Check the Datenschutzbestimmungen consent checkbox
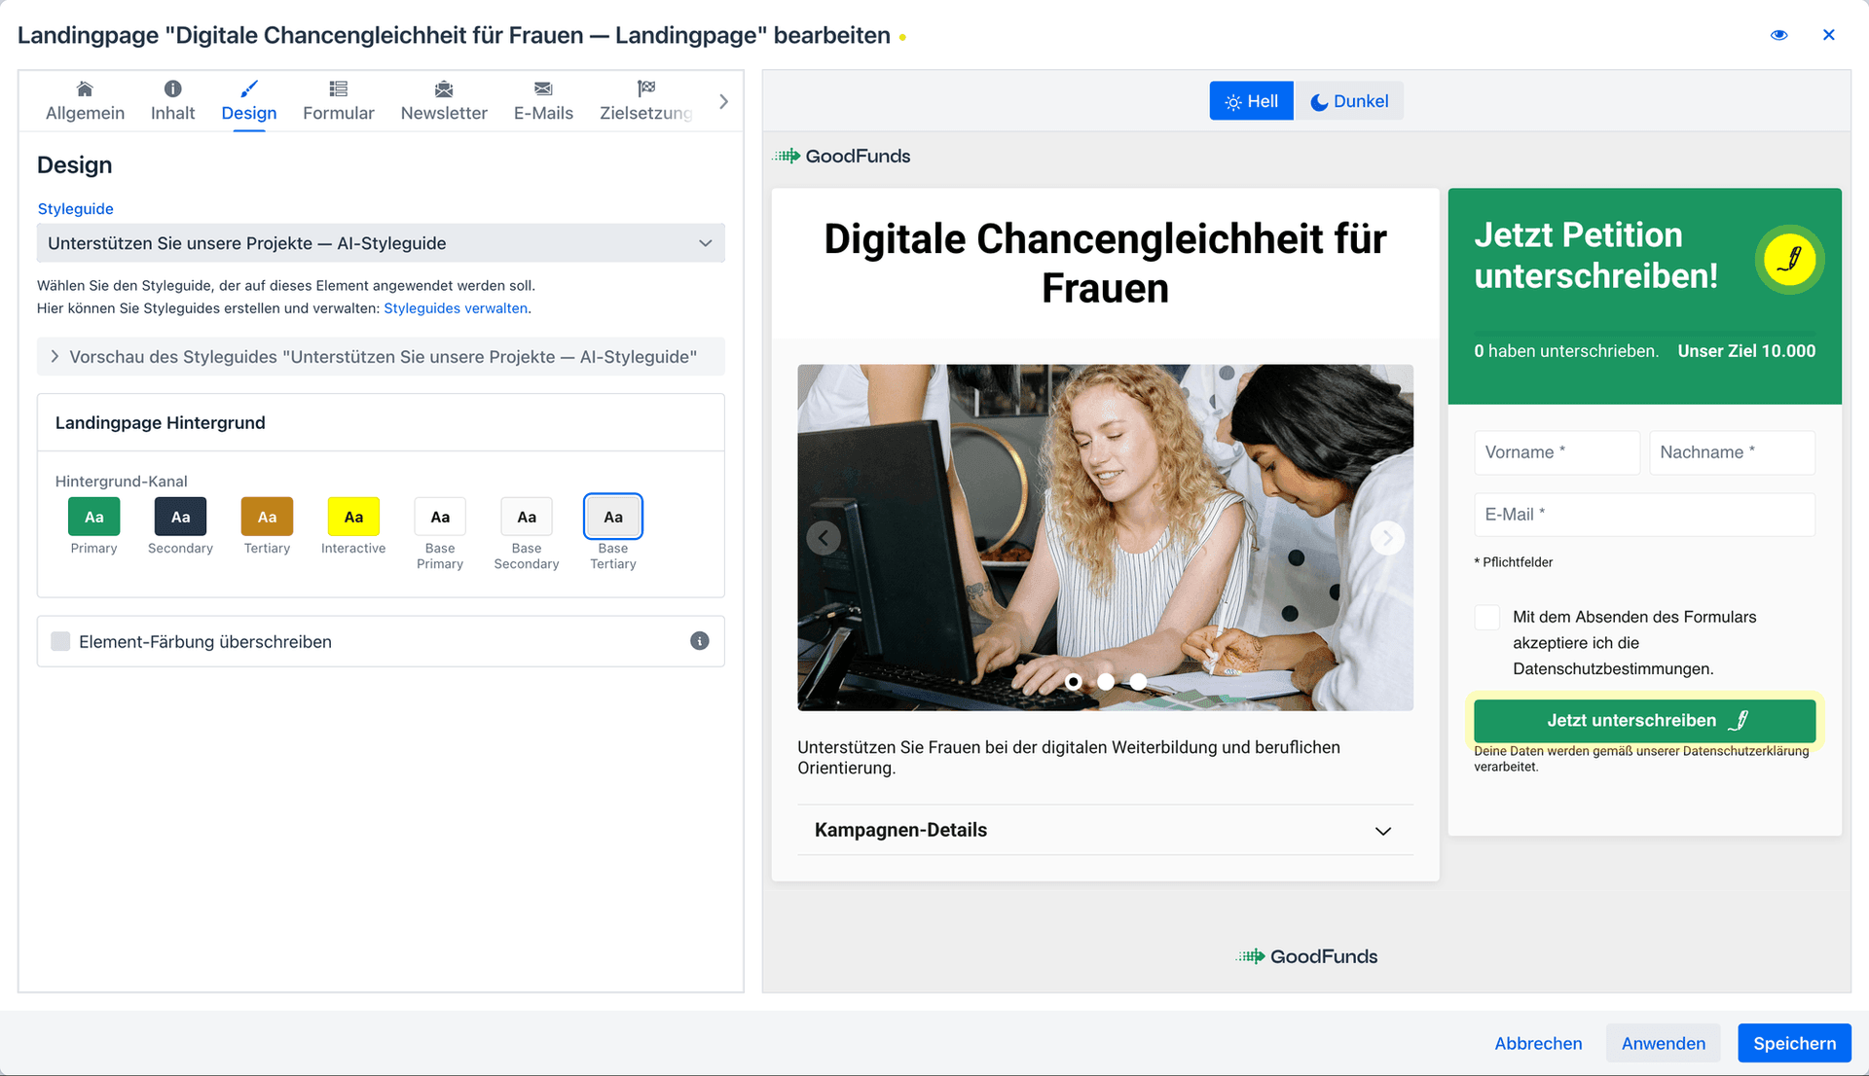This screenshot has width=1869, height=1076. tap(1486, 617)
